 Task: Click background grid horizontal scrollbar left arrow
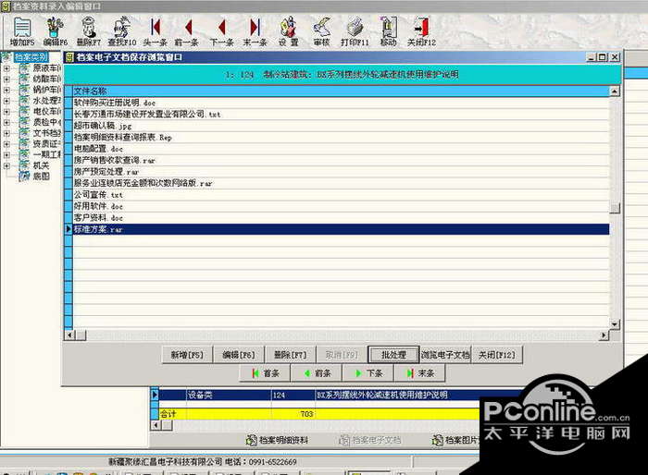[x=156, y=425]
